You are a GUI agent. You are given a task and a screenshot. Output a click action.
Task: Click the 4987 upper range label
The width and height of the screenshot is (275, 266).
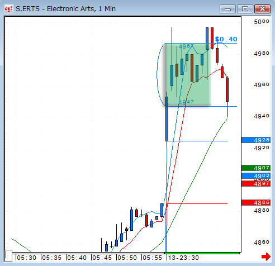[186, 46]
